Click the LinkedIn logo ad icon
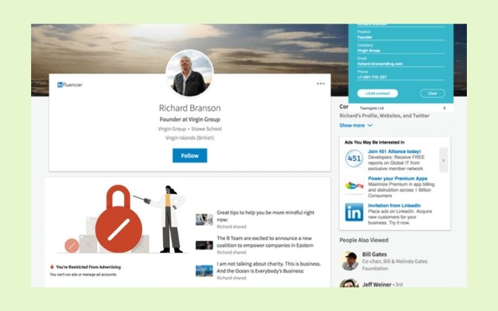 [x=354, y=212]
